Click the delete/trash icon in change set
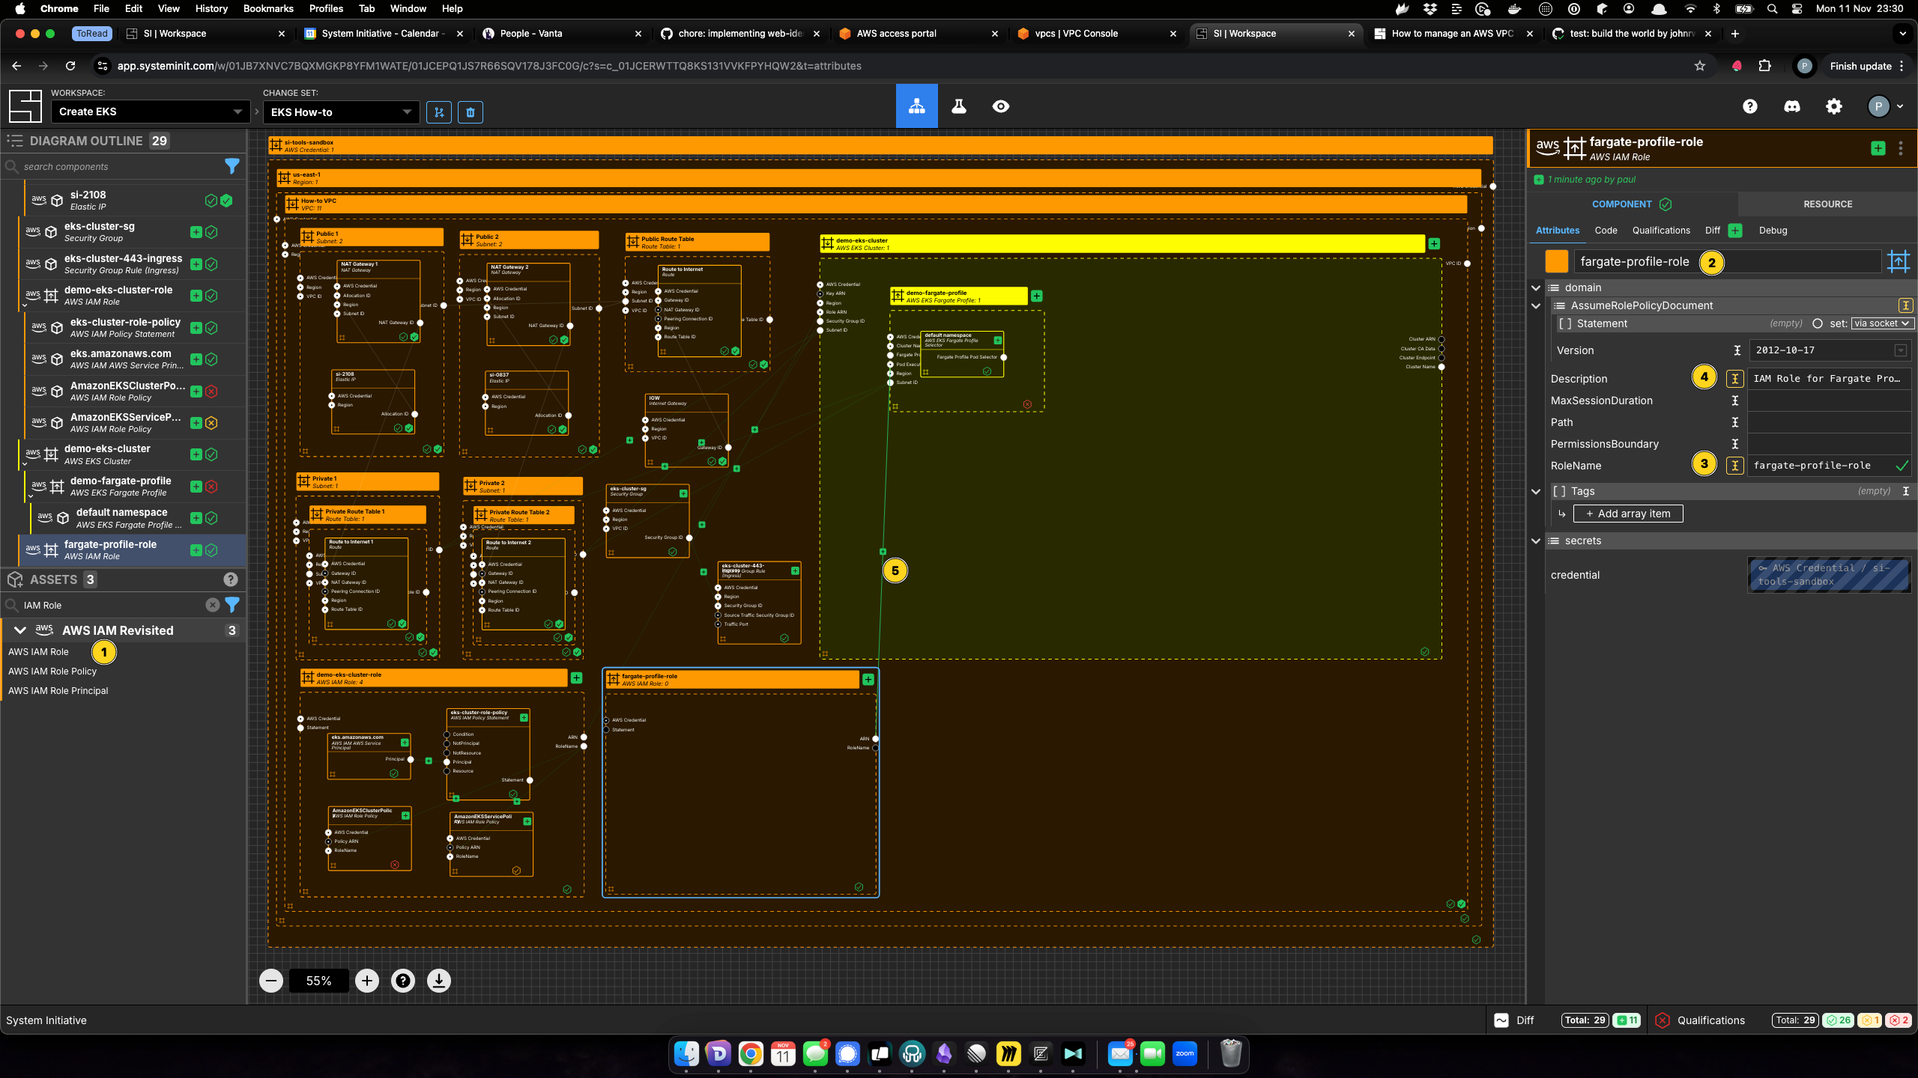The image size is (1918, 1078). (471, 111)
